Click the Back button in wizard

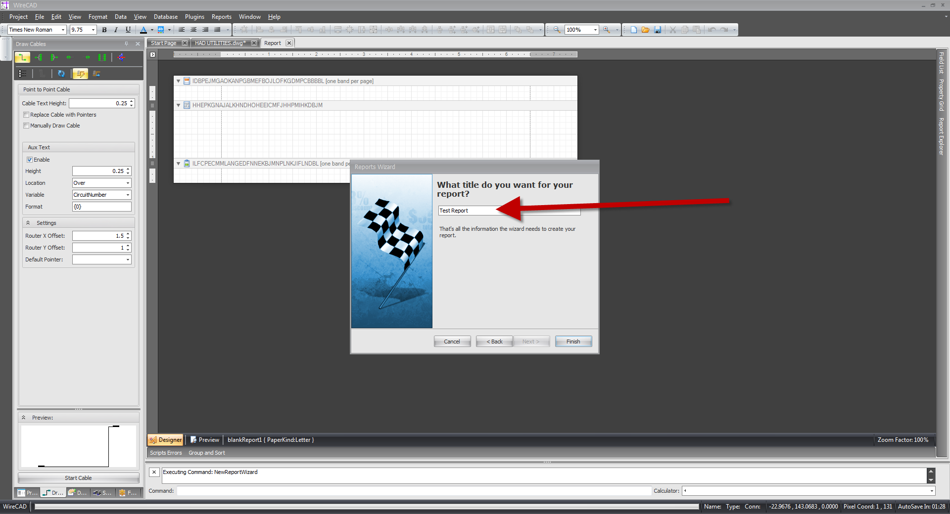tap(494, 342)
